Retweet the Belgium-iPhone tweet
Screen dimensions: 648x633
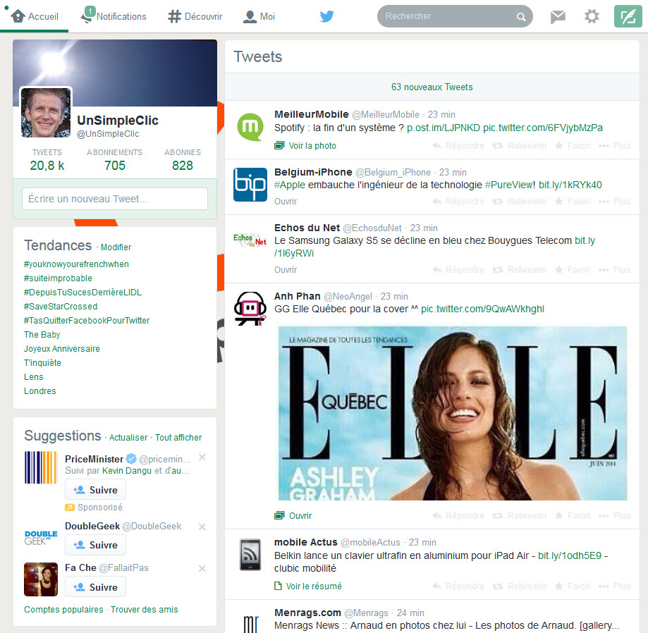tap(520, 201)
